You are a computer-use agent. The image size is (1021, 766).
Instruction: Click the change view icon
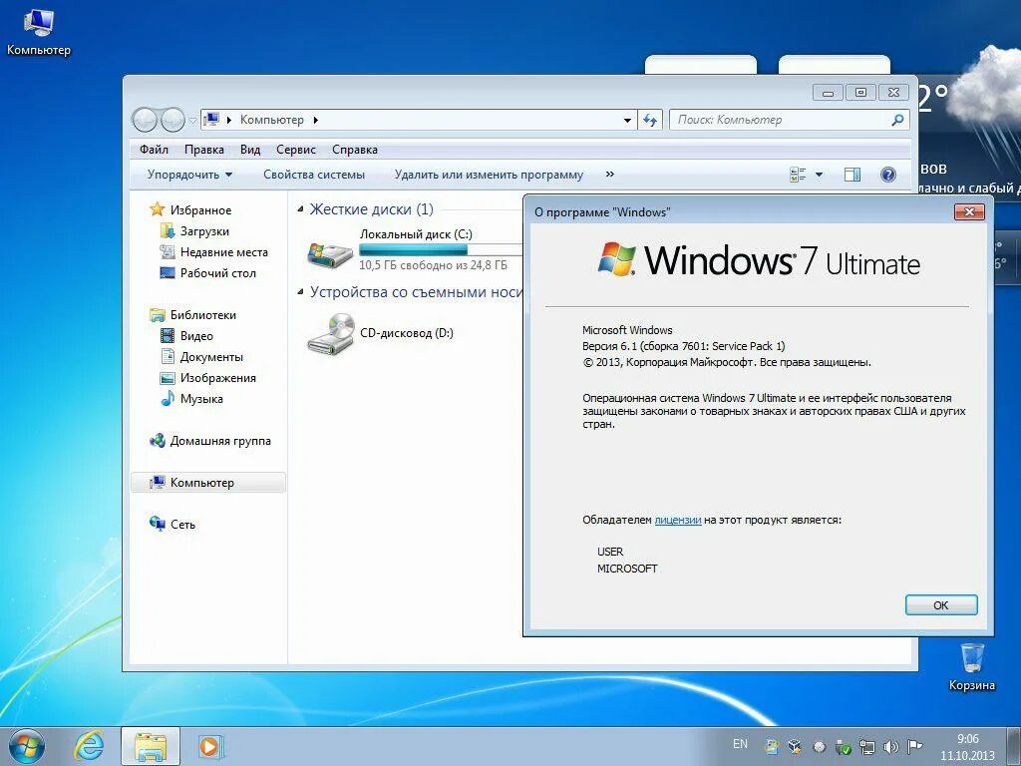coord(798,174)
